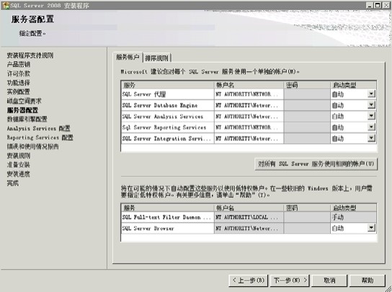Open startup type dropdown for Integration Services
392x292 pixels.
point(372,138)
